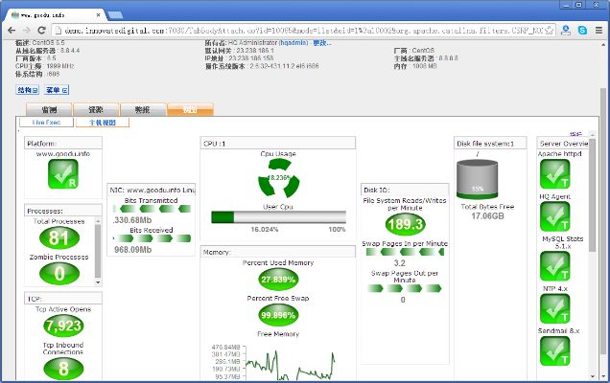Click the Swap Pages In arrows indicator
The width and height of the screenshot is (610, 383).
[x=405, y=252]
